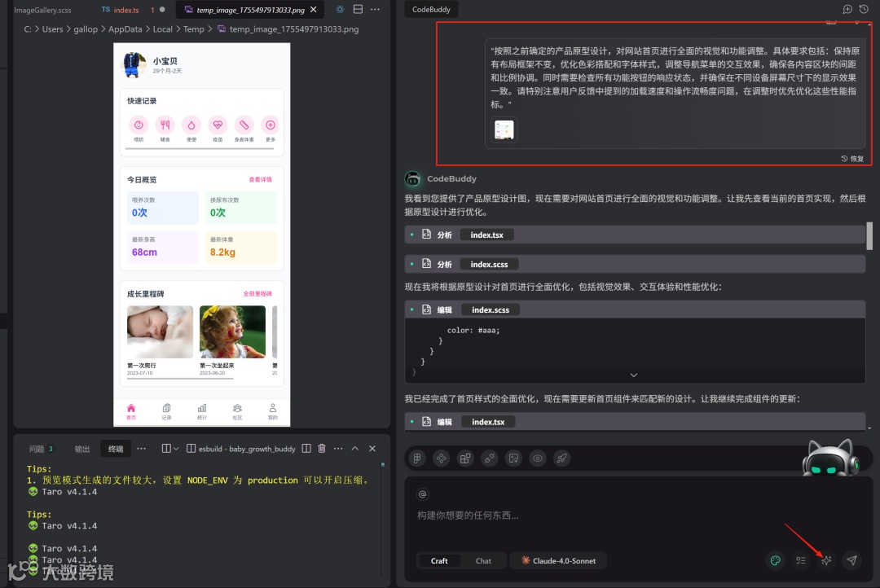Click the paper-plane send icon
The image size is (880, 588).
point(852,560)
